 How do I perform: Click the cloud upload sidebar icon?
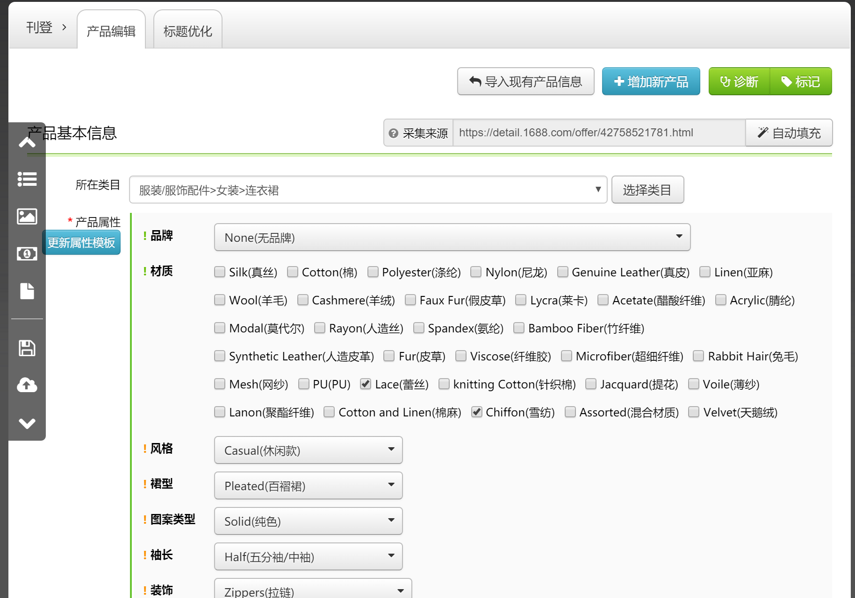tap(27, 385)
